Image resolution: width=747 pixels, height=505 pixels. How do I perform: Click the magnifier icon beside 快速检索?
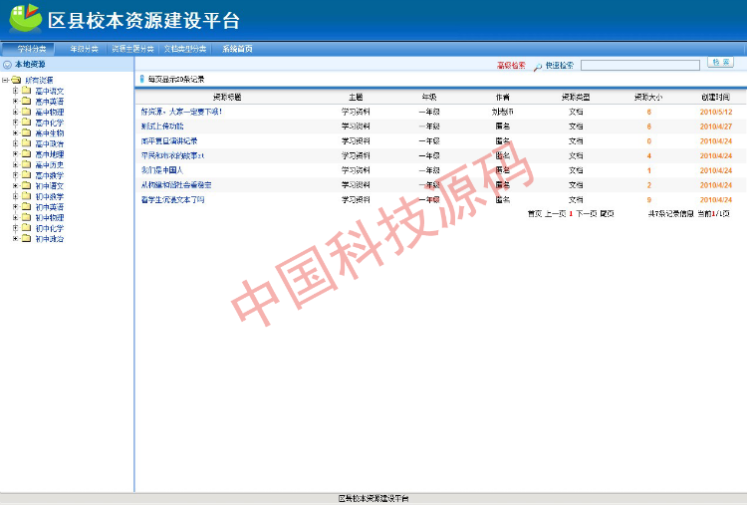pyautogui.click(x=538, y=66)
